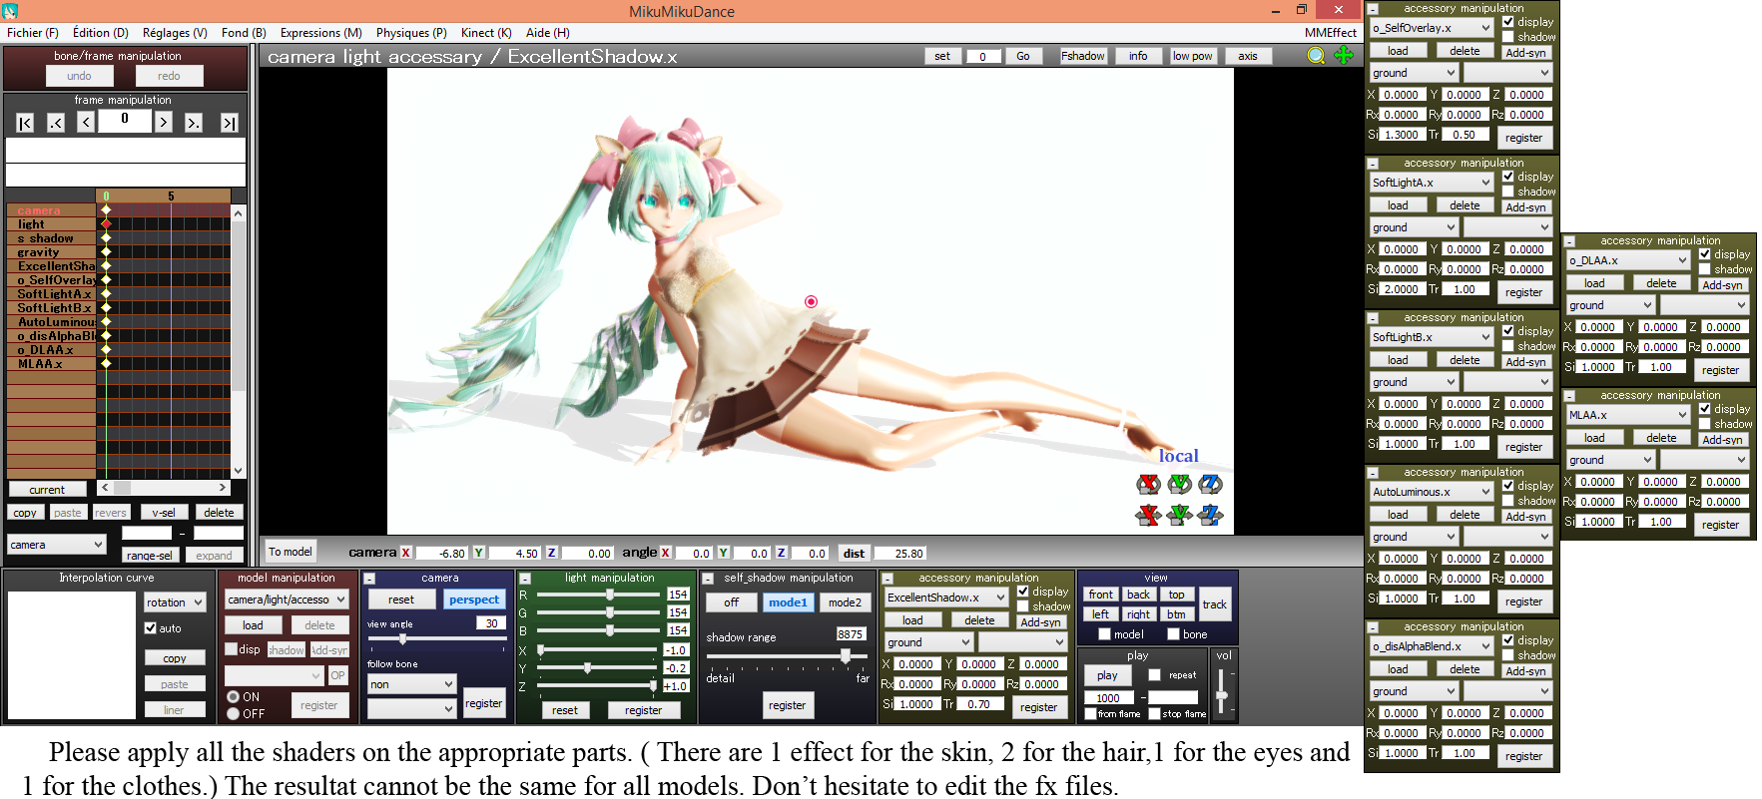
Task: Collapse the SoftLightA.x accessory panel
Action: [x=1373, y=164]
